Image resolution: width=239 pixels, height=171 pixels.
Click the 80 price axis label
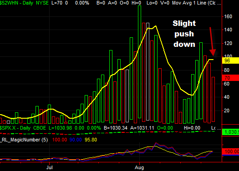point(227,70)
